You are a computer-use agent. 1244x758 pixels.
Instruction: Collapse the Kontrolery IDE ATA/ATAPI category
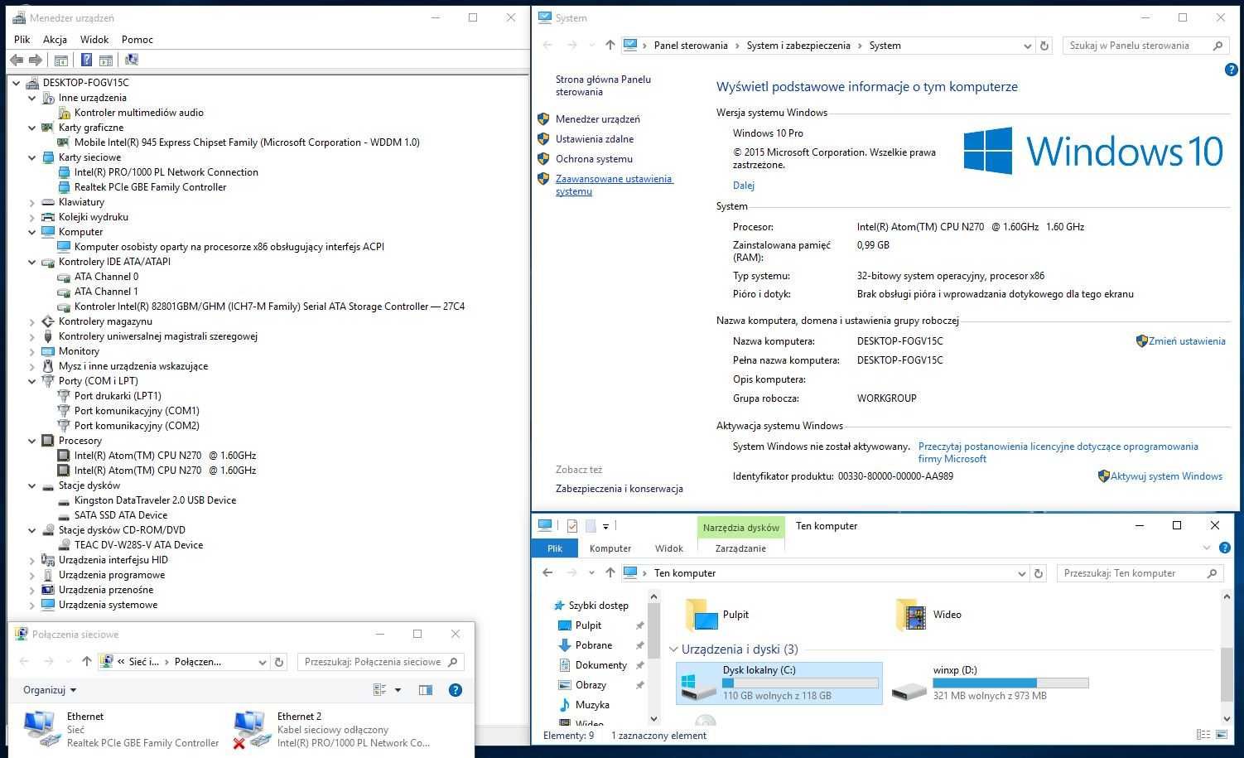(x=32, y=262)
